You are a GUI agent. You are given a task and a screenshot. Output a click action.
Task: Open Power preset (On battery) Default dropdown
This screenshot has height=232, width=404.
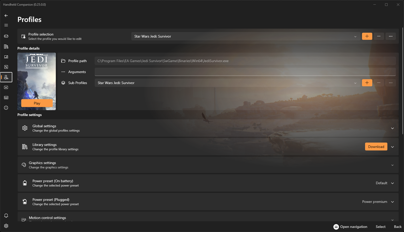click(385, 183)
